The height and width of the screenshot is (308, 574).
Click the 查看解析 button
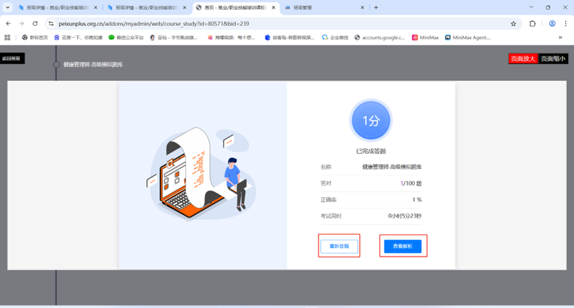403,246
